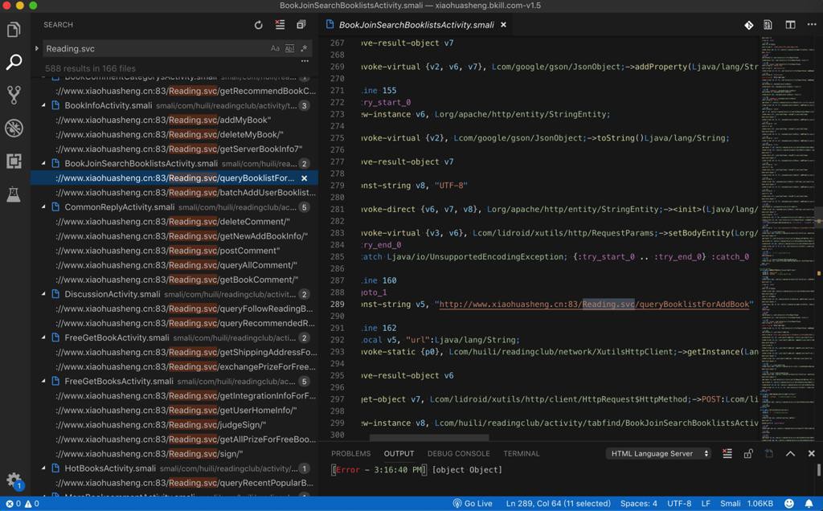Toggle Match Whole Word in the search box
This screenshot has height=511, width=823.
[289, 48]
